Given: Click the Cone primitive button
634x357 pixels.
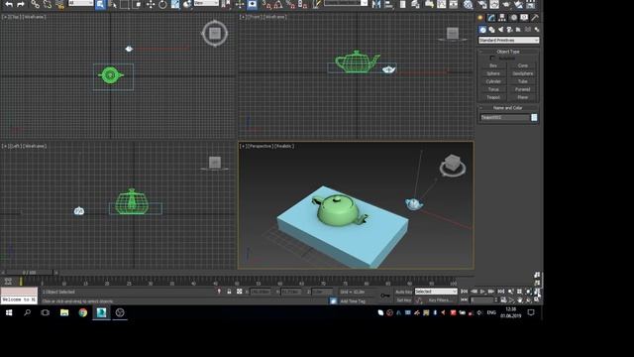Looking at the screenshot, I should pyautogui.click(x=522, y=65).
